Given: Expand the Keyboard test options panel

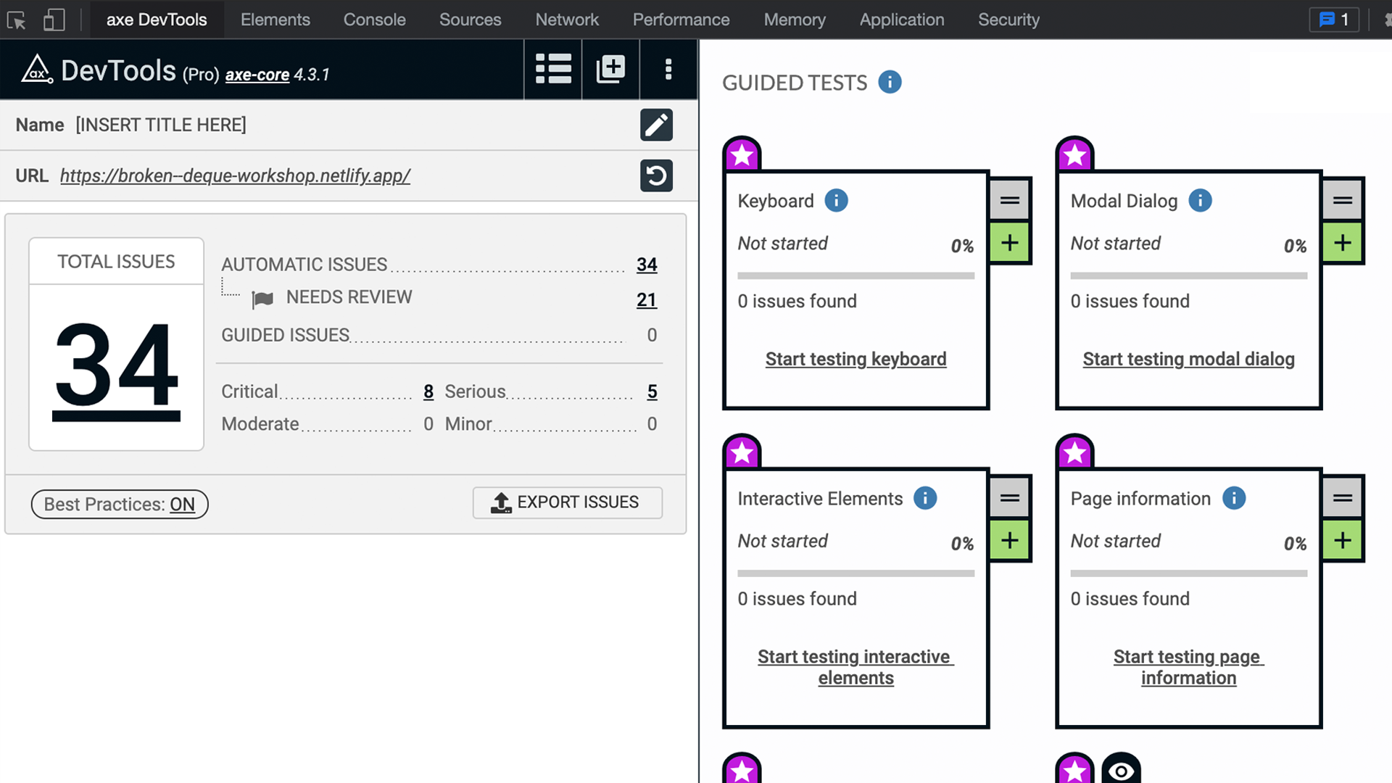Looking at the screenshot, I should click(1009, 200).
